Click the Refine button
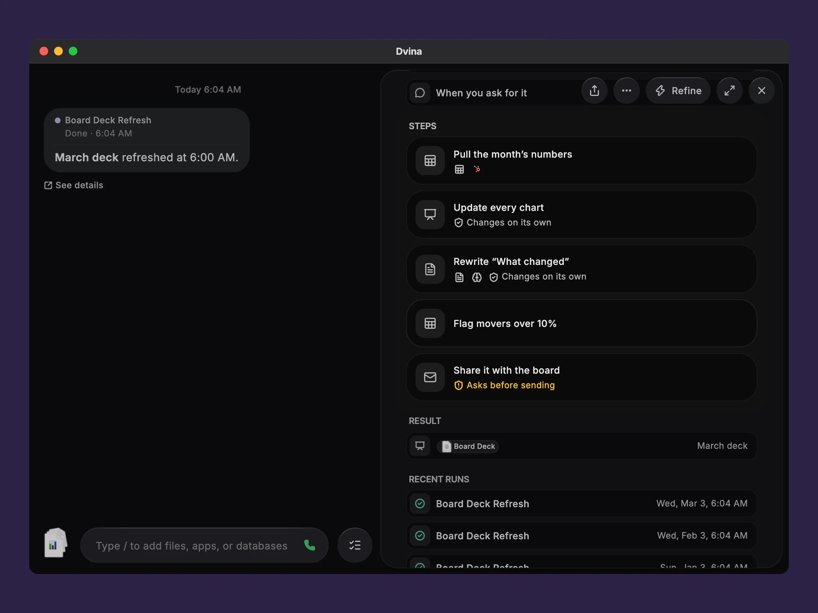Viewport: 818px width, 613px height. 678,90
